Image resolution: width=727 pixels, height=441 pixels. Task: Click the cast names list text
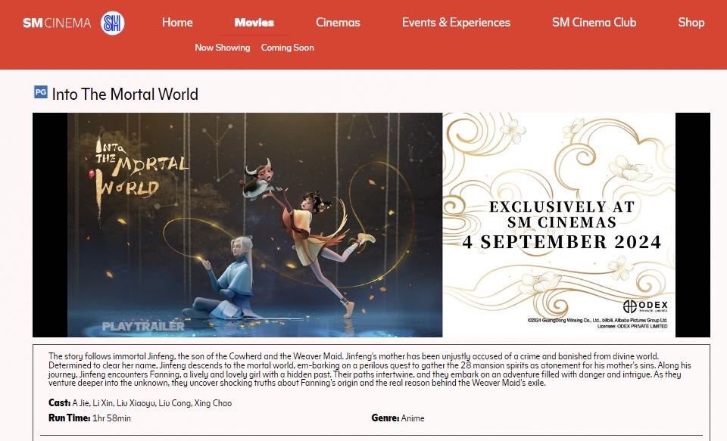pyautogui.click(x=152, y=403)
